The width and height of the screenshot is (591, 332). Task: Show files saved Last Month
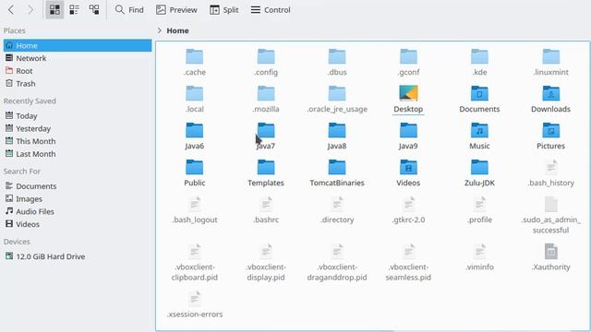coord(78,154)
